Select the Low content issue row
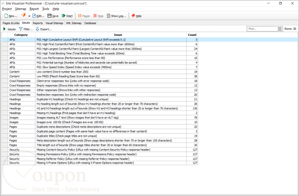Image resolution: width=299 pixels, height=196 pixels. [100, 72]
